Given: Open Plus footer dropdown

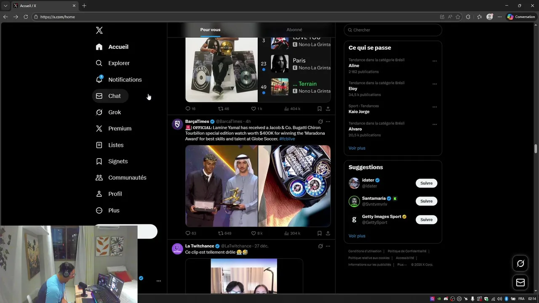Looking at the screenshot, I should 402,265.
